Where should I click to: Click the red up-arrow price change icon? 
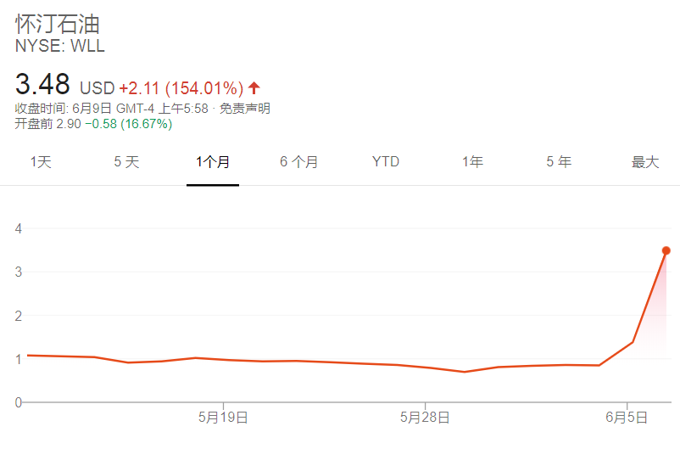(254, 88)
